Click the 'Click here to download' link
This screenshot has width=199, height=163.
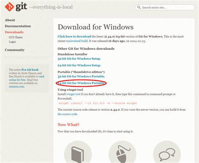click(x=74, y=36)
